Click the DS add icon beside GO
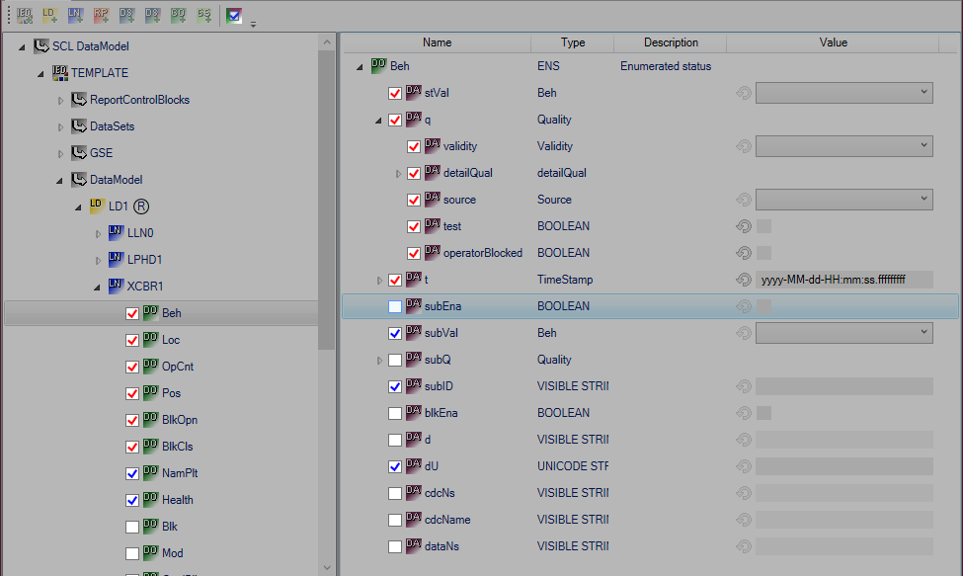Image resolution: width=963 pixels, height=576 pixels. [152, 16]
